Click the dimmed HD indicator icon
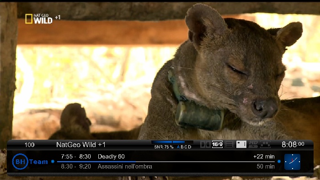The image size is (320, 180). pos(253,144)
